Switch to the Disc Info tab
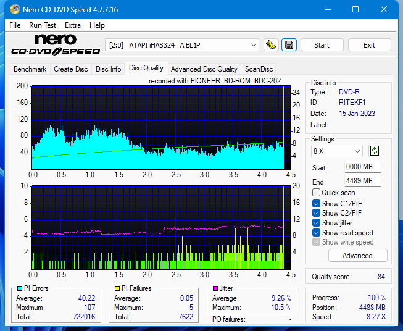Image resolution: width=403 pixels, height=331 pixels. (x=108, y=69)
